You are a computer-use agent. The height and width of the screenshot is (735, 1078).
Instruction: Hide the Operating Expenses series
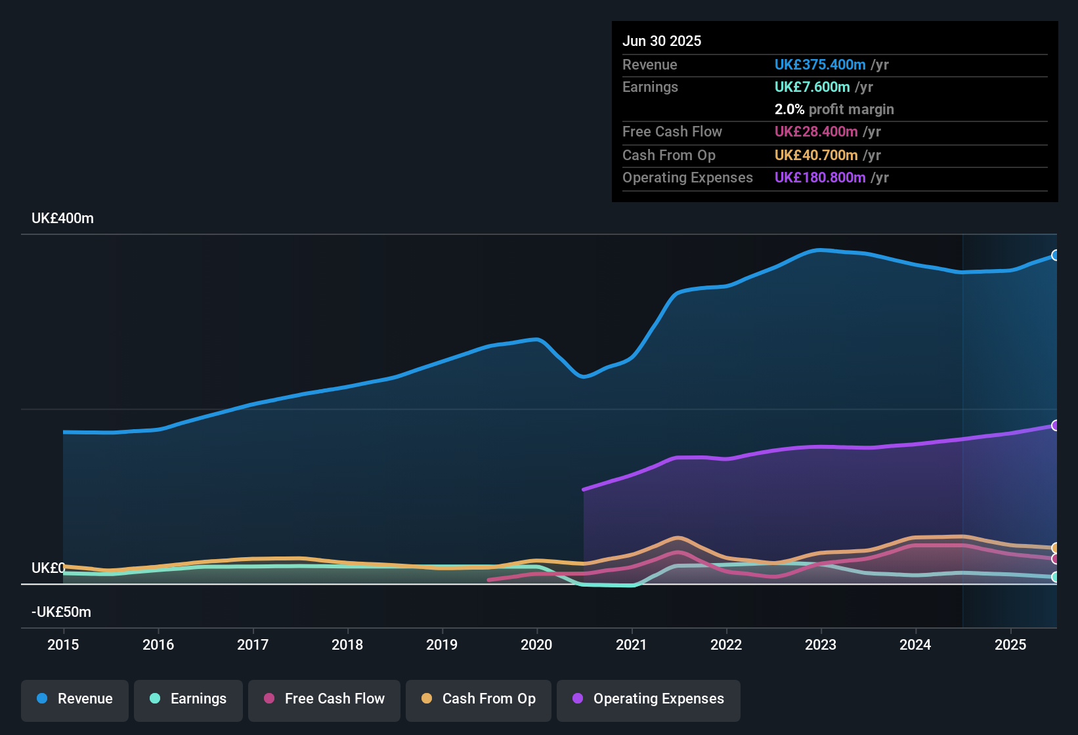pyautogui.click(x=648, y=700)
